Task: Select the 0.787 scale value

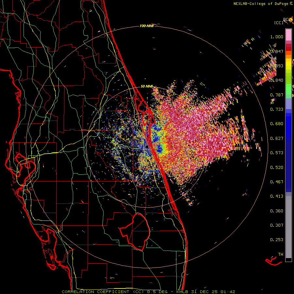Action: coord(277,95)
